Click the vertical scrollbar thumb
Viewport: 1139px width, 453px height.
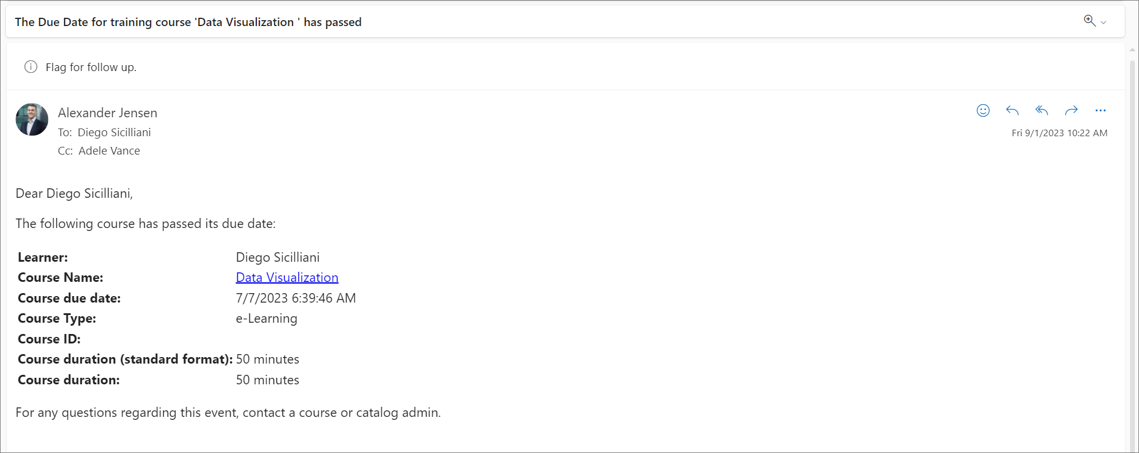click(1132, 237)
